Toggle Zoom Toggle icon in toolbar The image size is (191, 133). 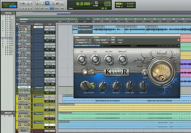coord(37,8)
